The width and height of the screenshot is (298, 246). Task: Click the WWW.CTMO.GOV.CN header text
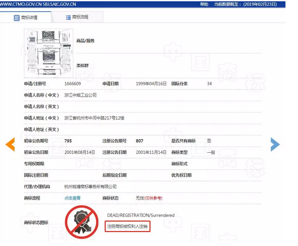pyautogui.click(x=21, y=4)
